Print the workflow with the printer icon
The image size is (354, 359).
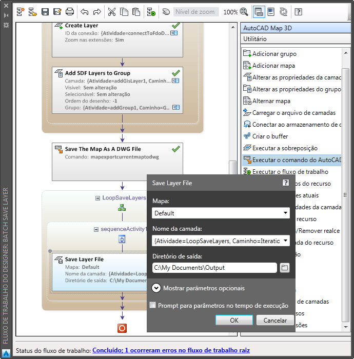click(70, 12)
